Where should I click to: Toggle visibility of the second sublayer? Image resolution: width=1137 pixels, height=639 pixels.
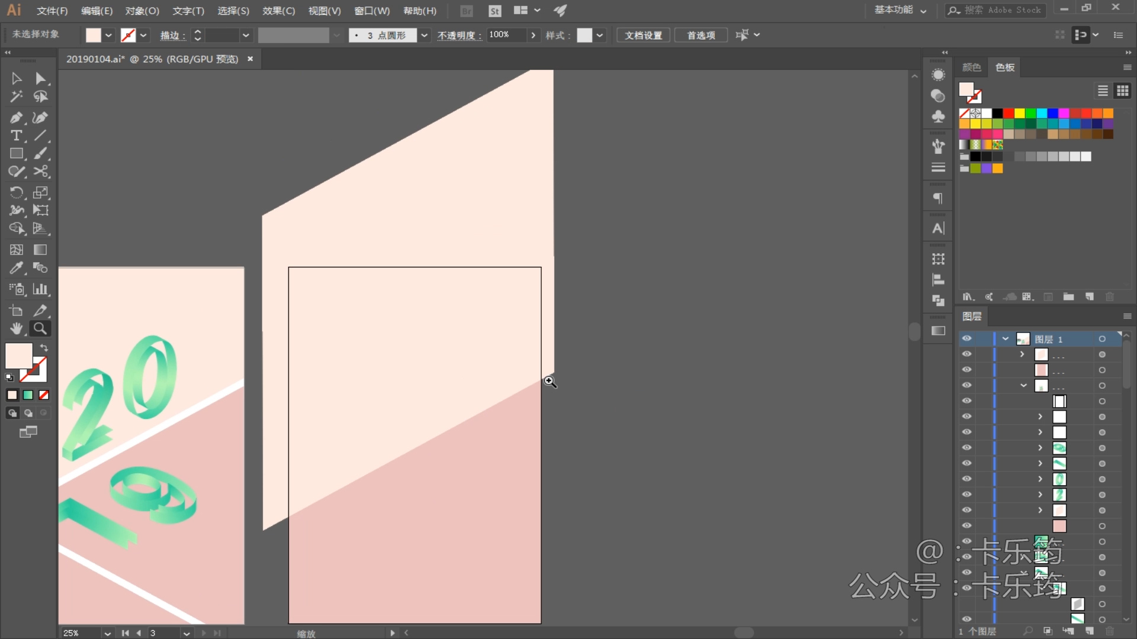coord(966,370)
